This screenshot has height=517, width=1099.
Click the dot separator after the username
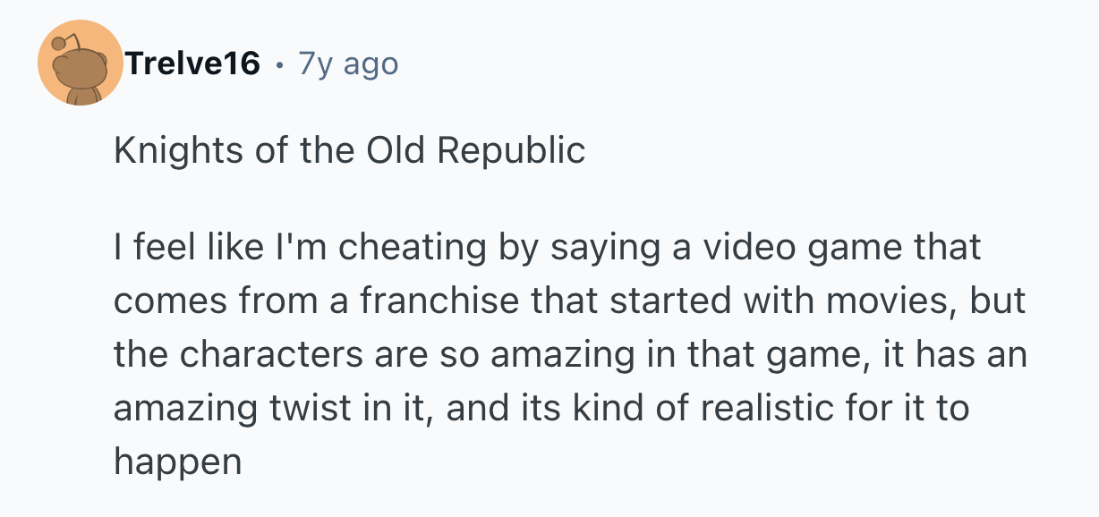pos(280,64)
